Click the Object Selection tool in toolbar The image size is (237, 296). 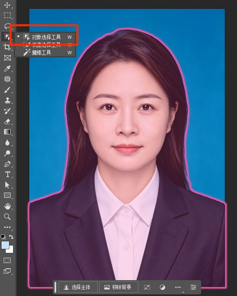click(7, 37)
